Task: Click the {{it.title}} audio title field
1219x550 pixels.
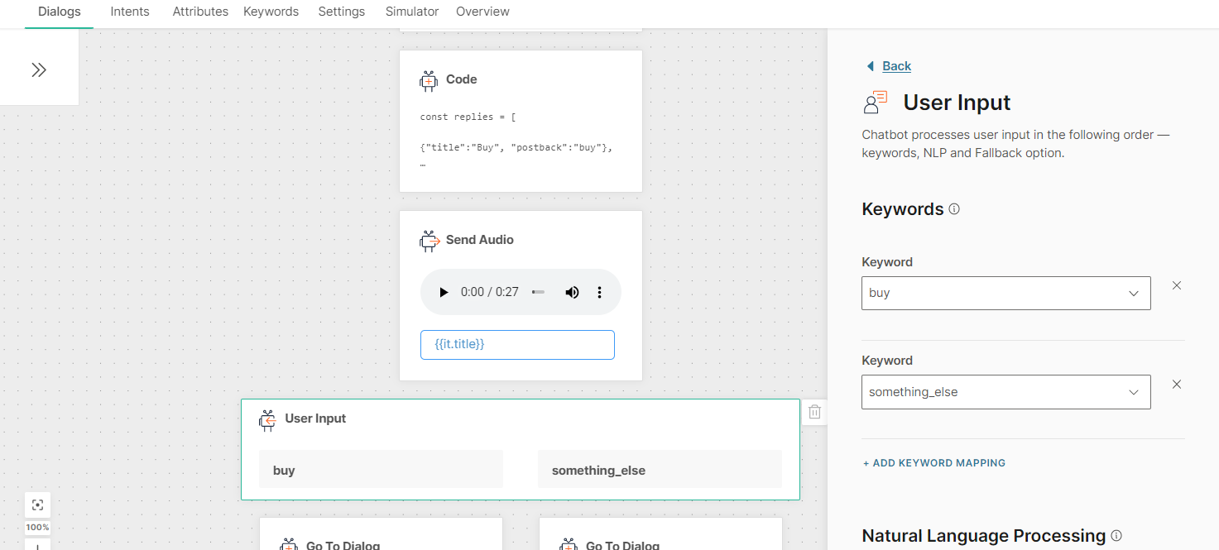Action: tap(517, 345)
